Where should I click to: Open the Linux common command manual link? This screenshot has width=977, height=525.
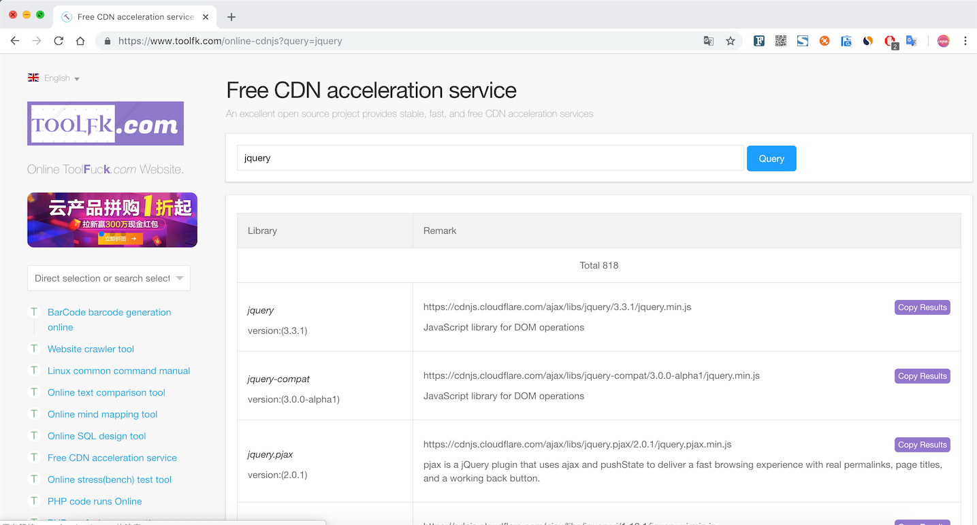[x=118, y=371]
